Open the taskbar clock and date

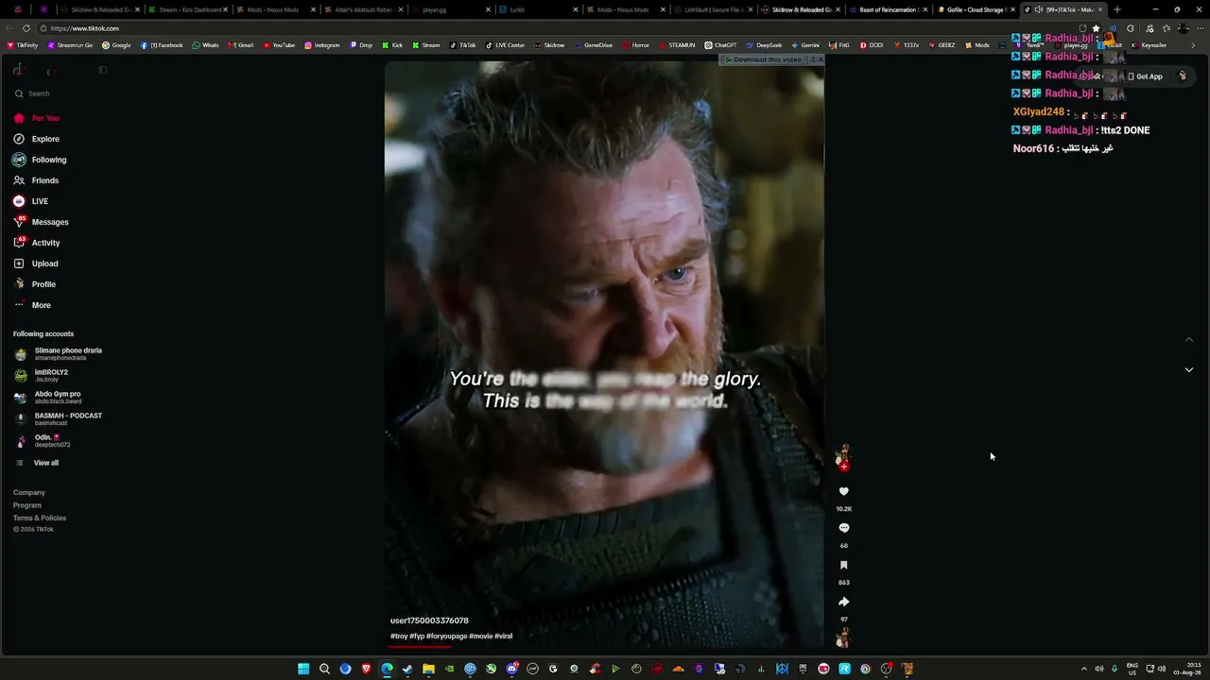pyautogui.click(x=1187, y=669)
